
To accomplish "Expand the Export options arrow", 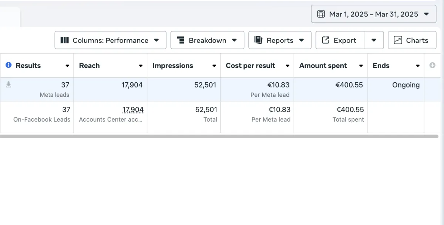I will point(374,40).
